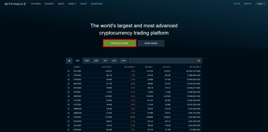Switch to the JPY tab
Viewport: 268px width, 132px height.
click(105, 61)
